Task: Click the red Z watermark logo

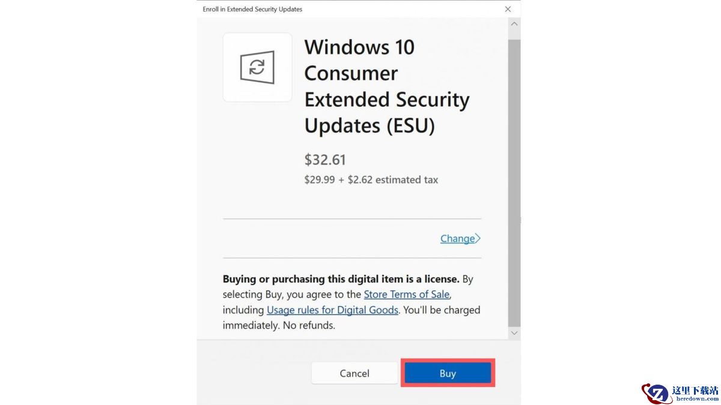Action: coord(655,394)
